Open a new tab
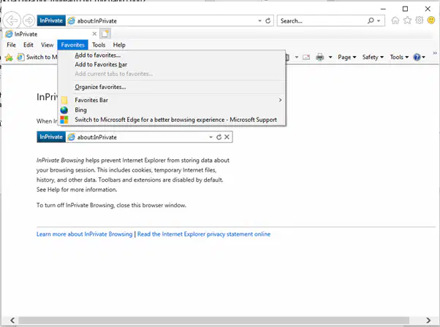440x327 pixels. click(x=105, y=34)
